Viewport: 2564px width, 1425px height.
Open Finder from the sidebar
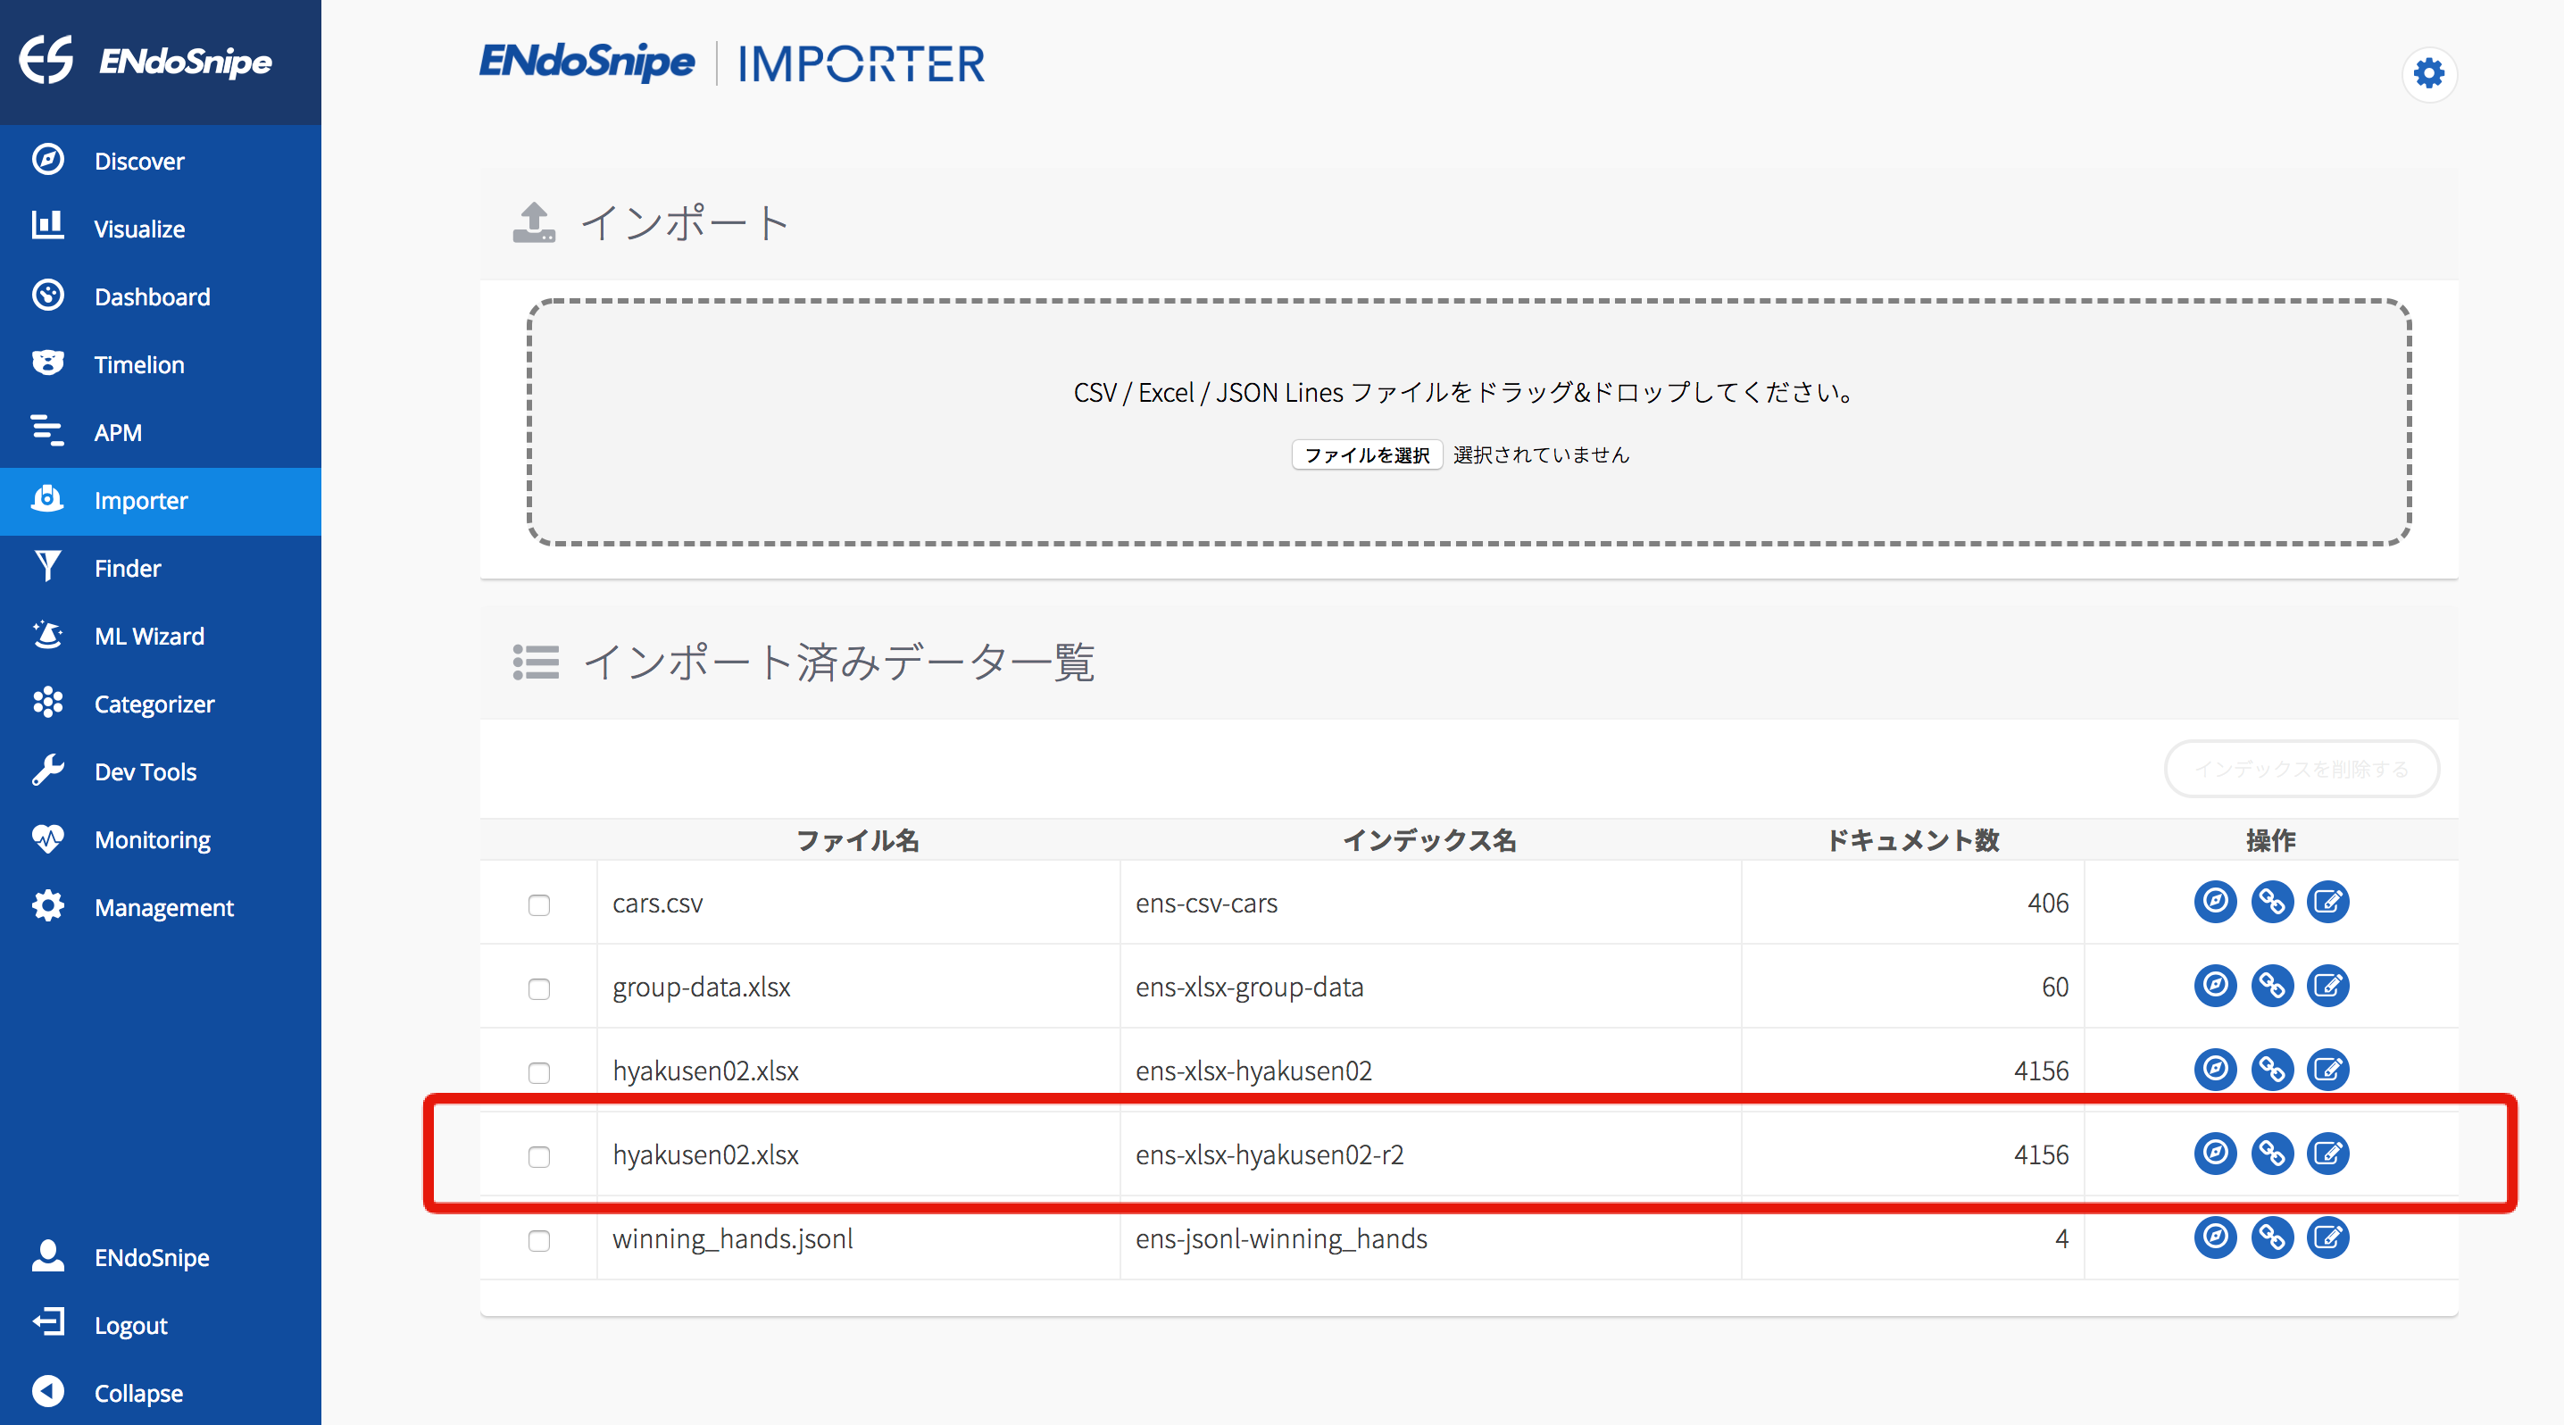(161, 568)
